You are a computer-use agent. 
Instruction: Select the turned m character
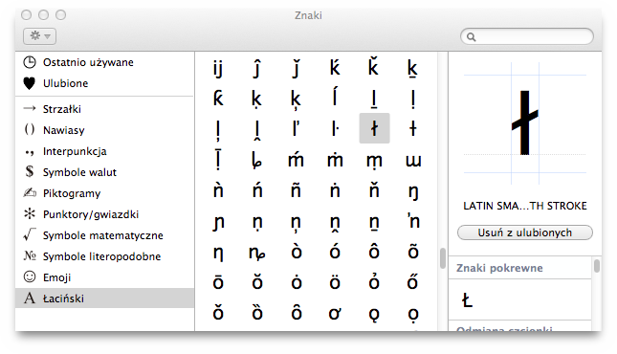(x=413, y=161)
